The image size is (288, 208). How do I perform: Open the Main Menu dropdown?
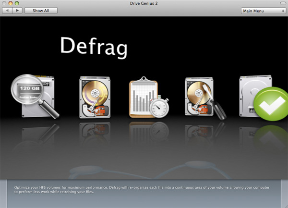tap(264, 11)
